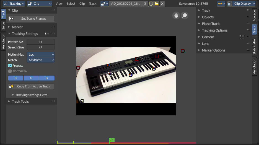This screenshot has height=145, width=259.
Task: Click the Search Size value field
Action: pos(41,47)
